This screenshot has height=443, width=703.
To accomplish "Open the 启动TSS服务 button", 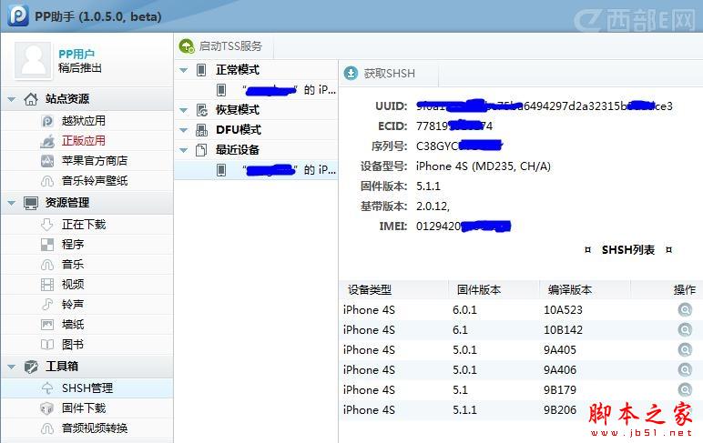I will click(220, 46).
